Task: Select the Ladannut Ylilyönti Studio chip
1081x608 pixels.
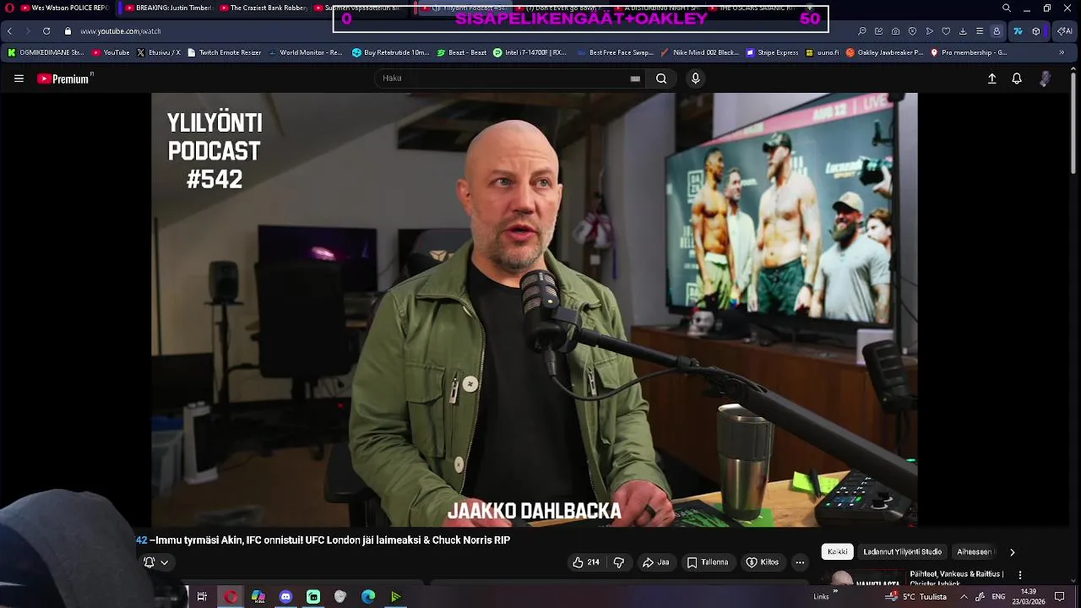Action: (x=902, y=551)
